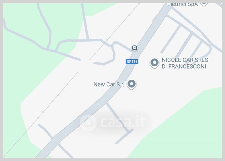
Task: Click the casa.it watermark text
Action: (123, 122)
